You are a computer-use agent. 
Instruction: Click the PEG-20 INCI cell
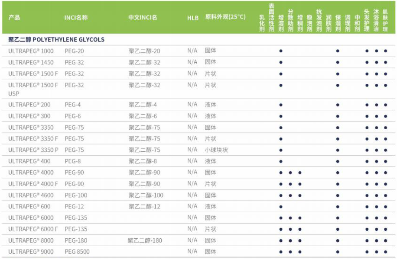pos(74,51)
